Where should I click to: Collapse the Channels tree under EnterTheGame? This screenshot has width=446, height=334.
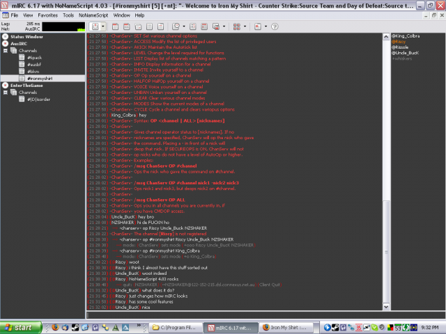tap(5, 93)
